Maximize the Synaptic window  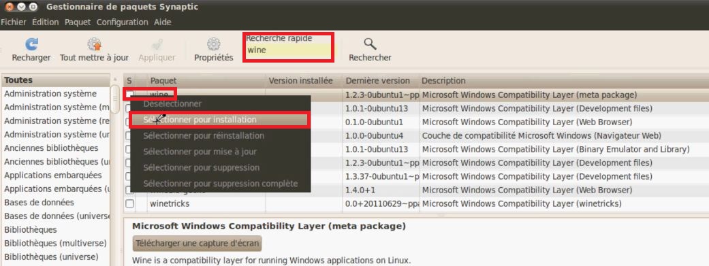click(x=33, y=7)
